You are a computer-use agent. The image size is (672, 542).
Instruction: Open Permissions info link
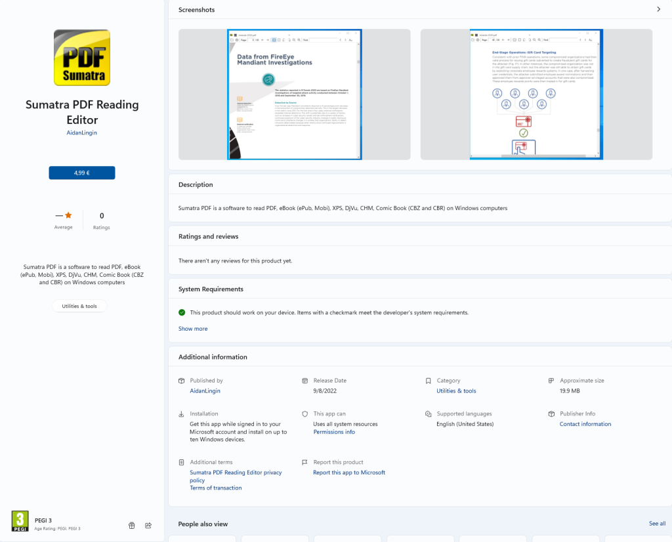334,432
